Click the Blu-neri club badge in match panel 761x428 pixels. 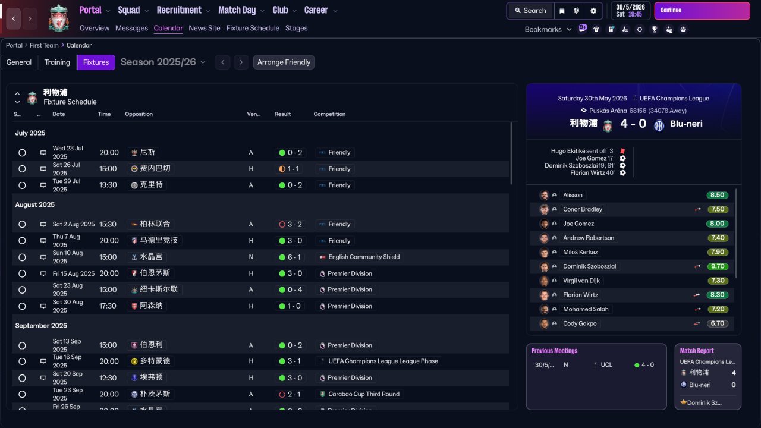tap(659, 125)
